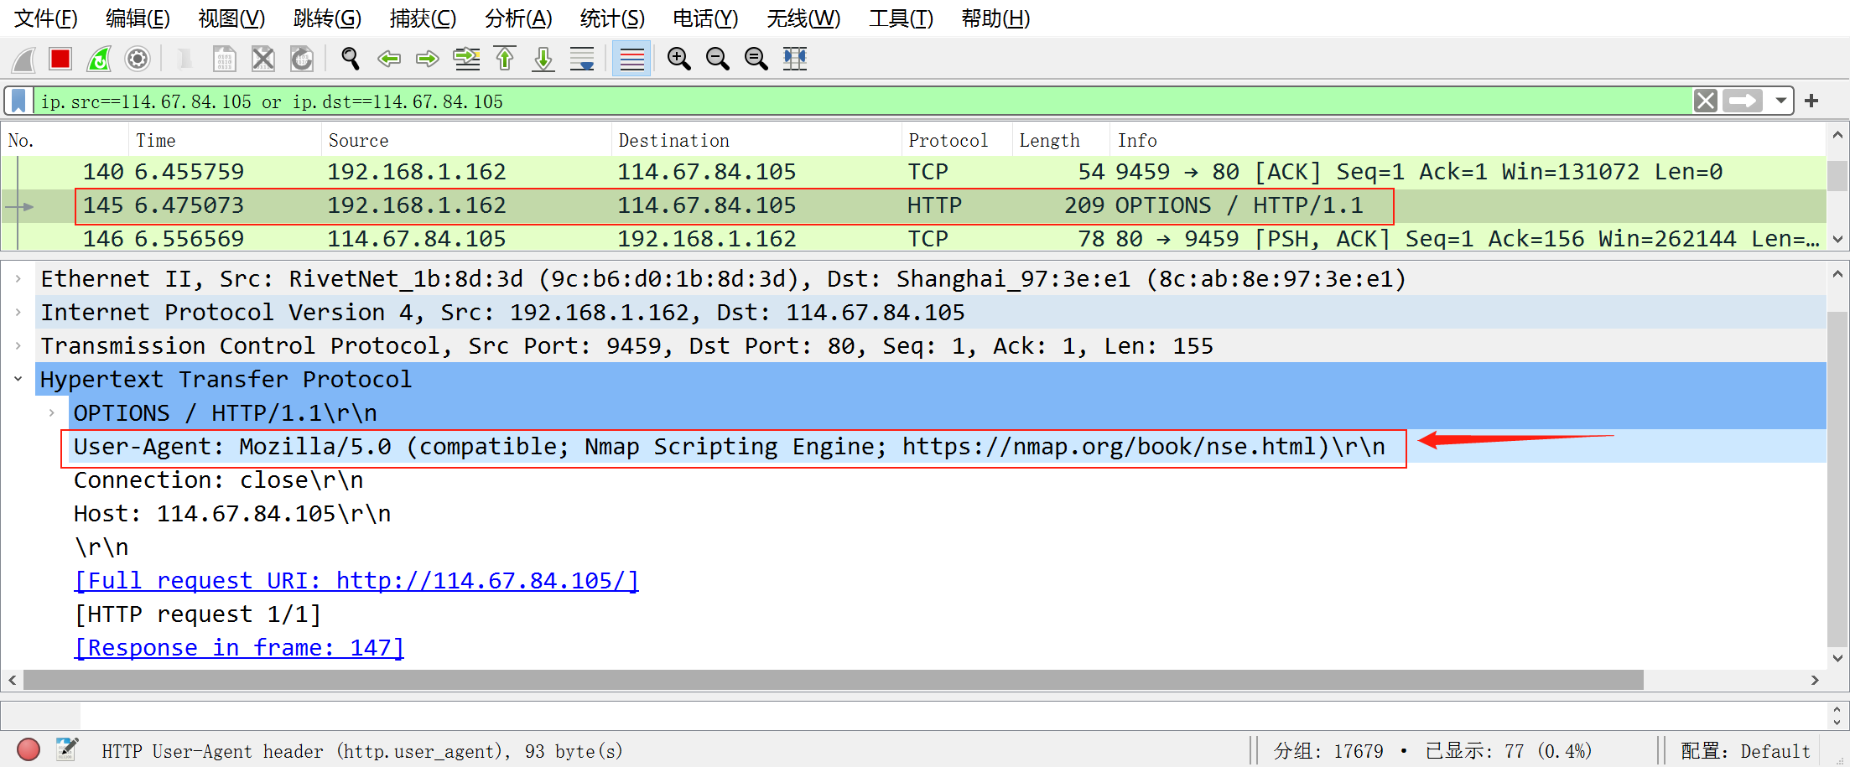The width and height of the screenshot is (1850, 767).
Task: Clear the display filter with X button
Action: point(1705,101)
